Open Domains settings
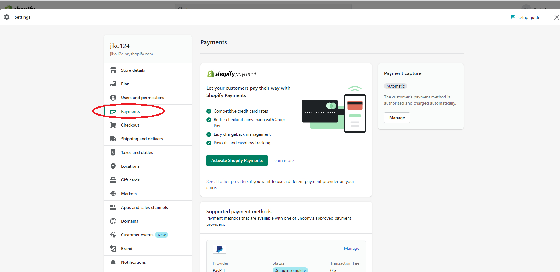This screenshot has width=560, height=272. click(148, 221)
